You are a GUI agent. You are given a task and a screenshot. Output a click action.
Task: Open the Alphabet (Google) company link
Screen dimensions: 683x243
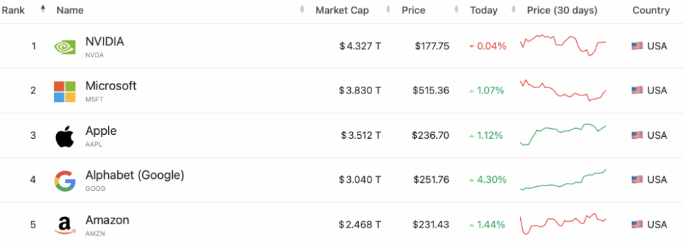click(x=135, y=175)
